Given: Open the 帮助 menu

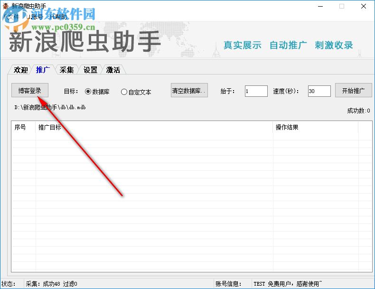Looking at the screenshot, I should click(x=59, y=17).
